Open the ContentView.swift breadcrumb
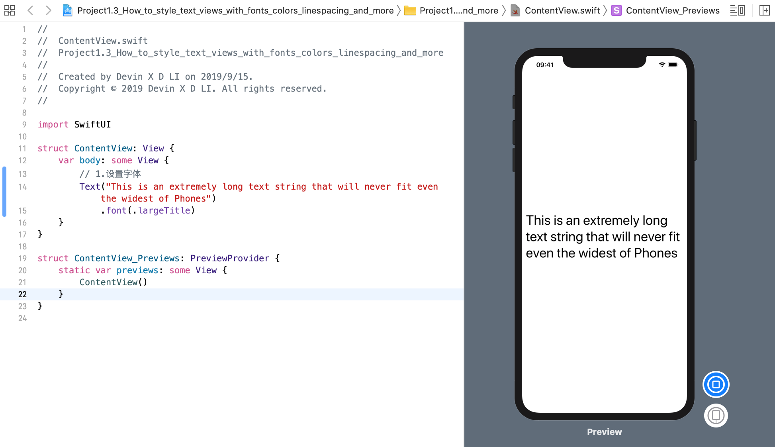The height and width of the screenshot is (447, 775). point(562,10)
